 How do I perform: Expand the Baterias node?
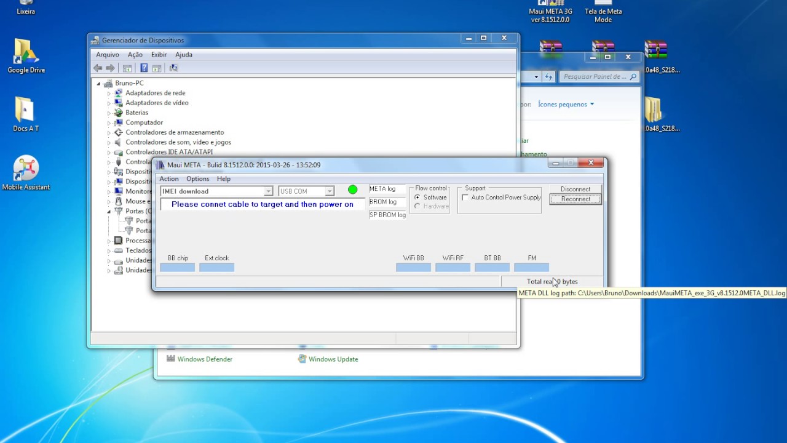pos(109,113)
